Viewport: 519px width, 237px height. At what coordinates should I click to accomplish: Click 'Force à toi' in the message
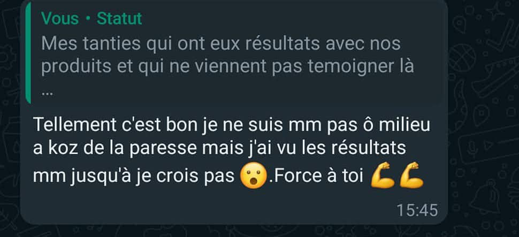317,176
